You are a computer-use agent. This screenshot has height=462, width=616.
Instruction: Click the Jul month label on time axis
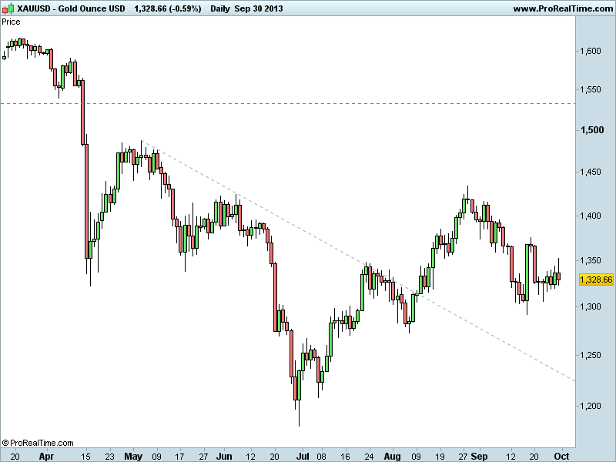click(303, 456)
